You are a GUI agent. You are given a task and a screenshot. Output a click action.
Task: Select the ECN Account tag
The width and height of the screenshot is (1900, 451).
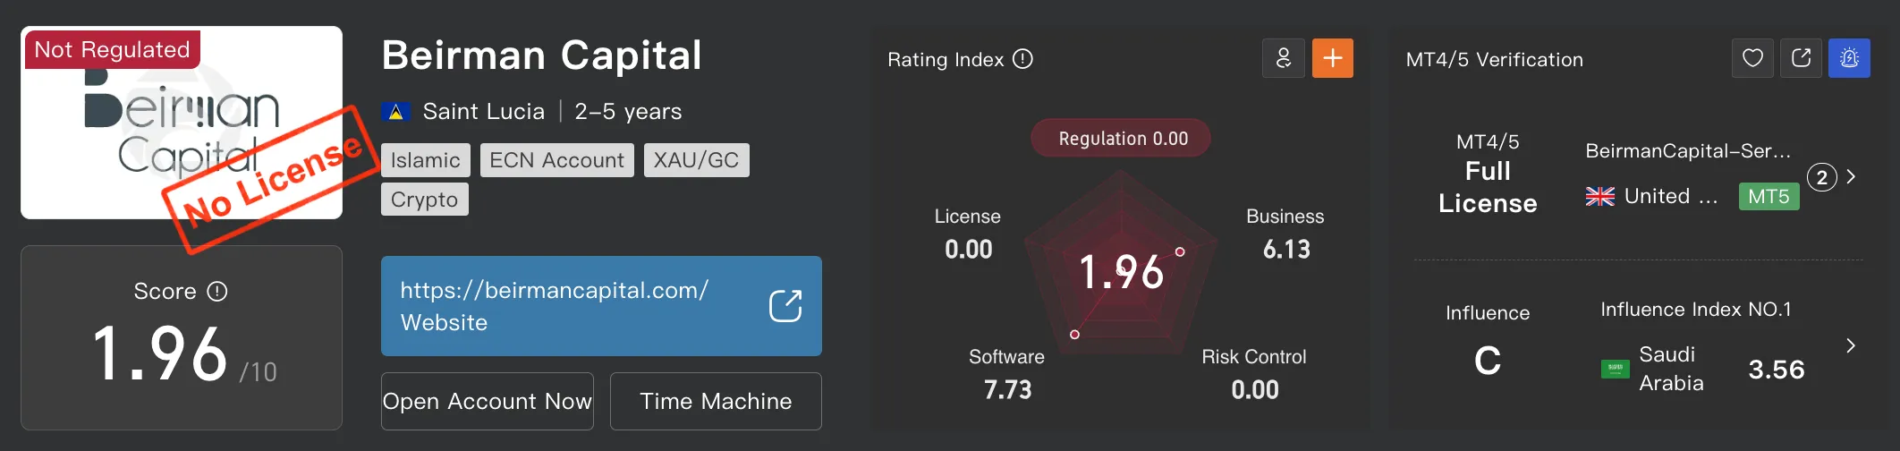tap(557, 160)
